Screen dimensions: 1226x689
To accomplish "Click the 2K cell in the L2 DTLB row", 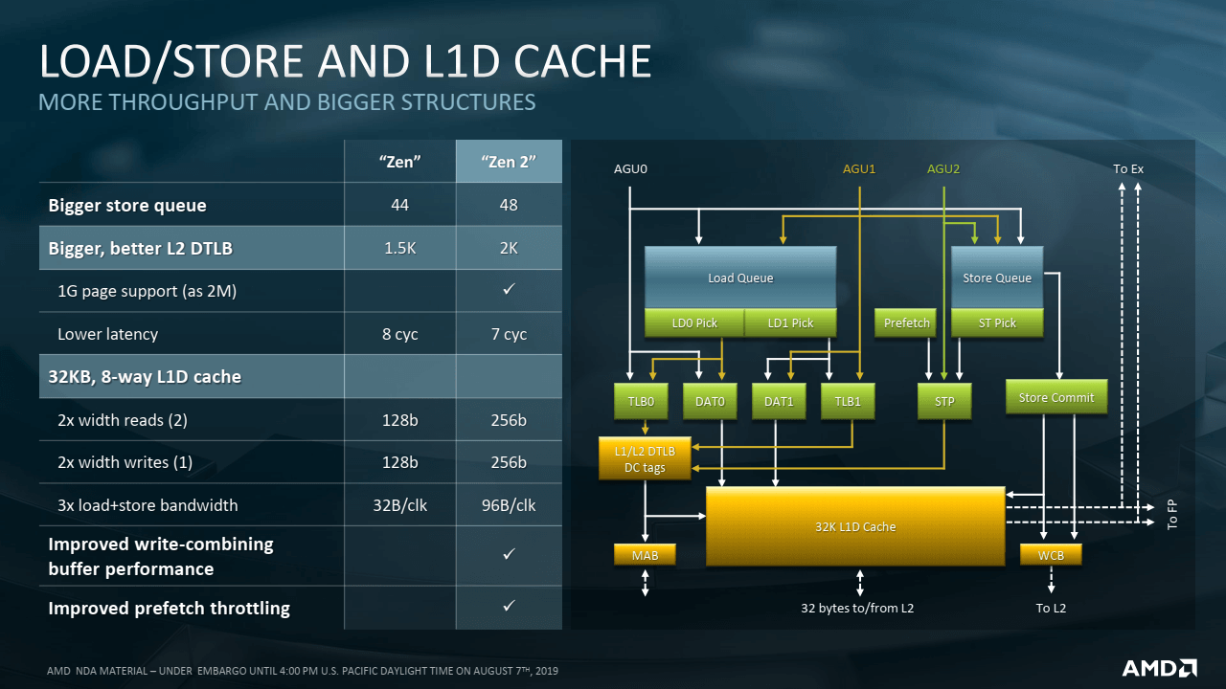I will [509, 248].
